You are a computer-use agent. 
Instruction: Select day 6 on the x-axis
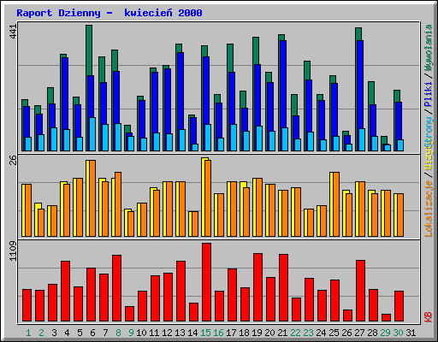92,333
